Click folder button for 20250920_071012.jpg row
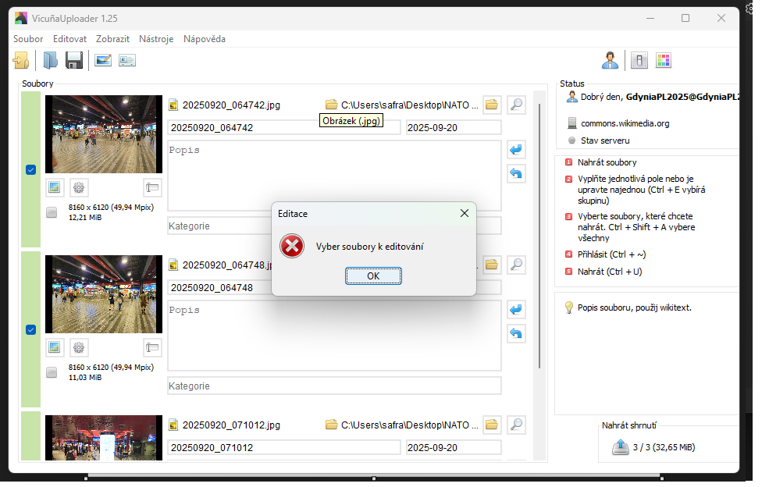The image size is (769, 487). point(492,425)
